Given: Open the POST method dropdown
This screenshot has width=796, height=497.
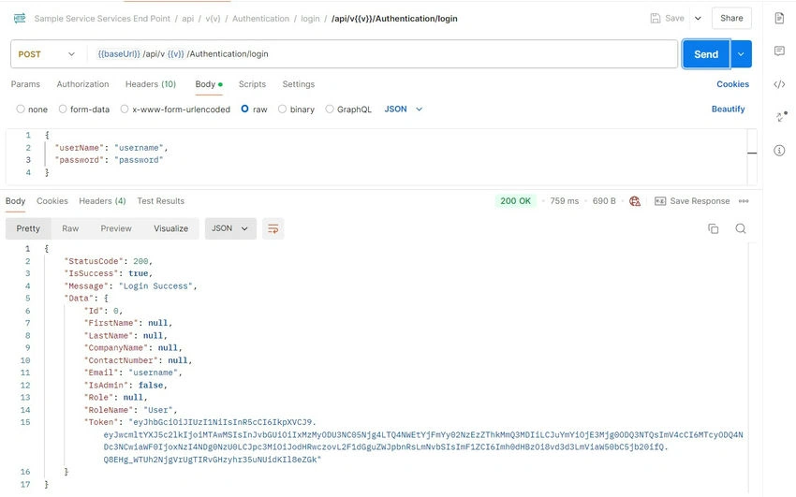Looking at the screenshot, I should coord(47,54).
